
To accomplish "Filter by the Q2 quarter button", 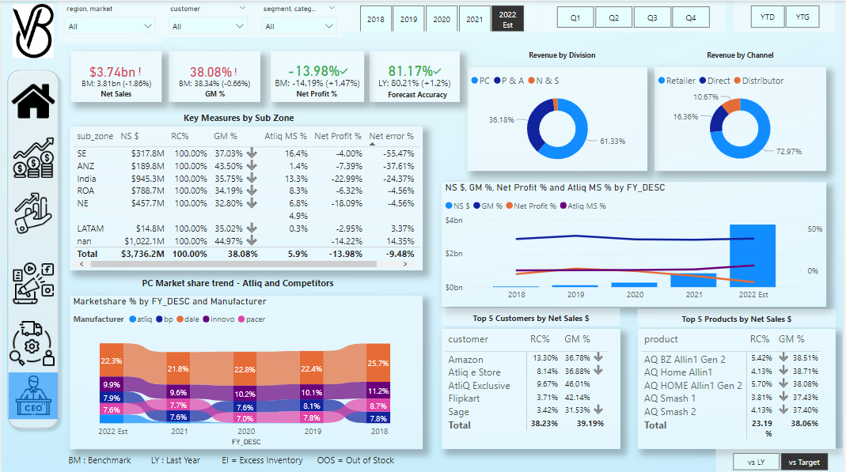I will (x=613, y=17).
